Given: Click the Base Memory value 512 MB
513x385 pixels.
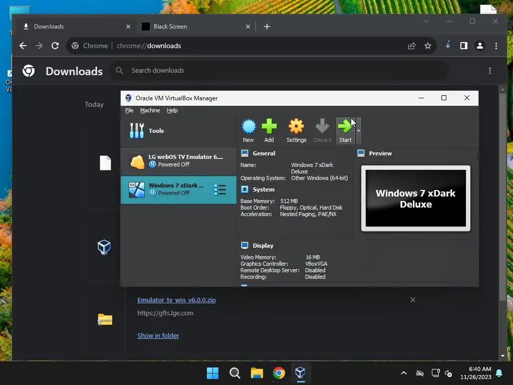Looking at the screenshot, I should [x=289, y=201].
